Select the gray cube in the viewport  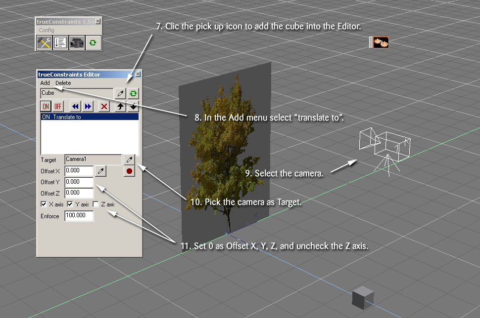tap(363, 298)
